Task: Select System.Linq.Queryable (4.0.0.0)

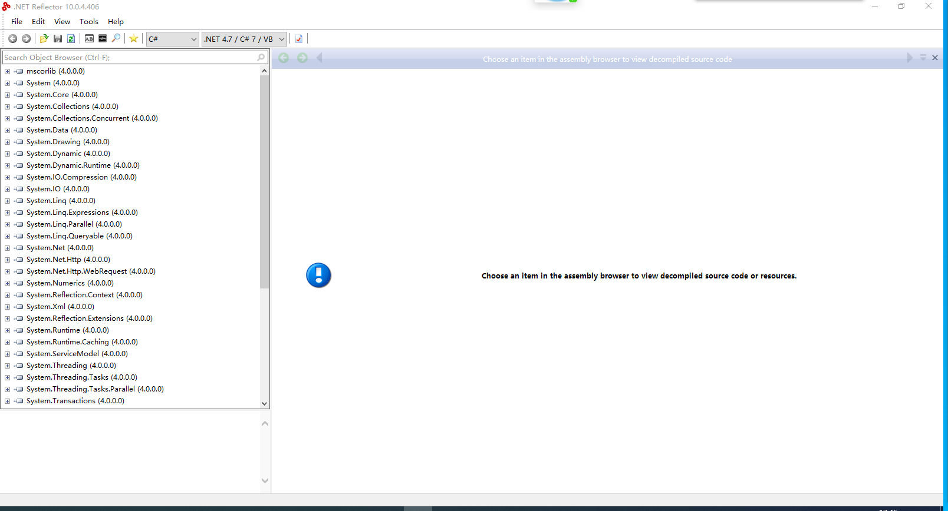Action: pos(80,236)
